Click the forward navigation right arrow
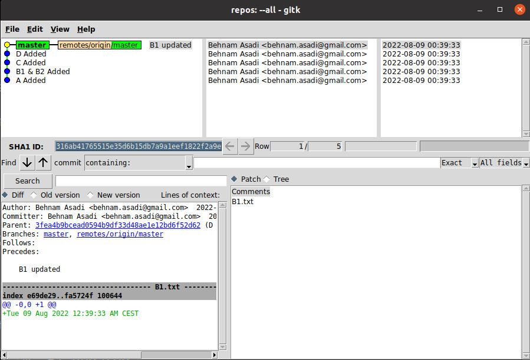This screenshot has width=530, height=360. point(246,146)
